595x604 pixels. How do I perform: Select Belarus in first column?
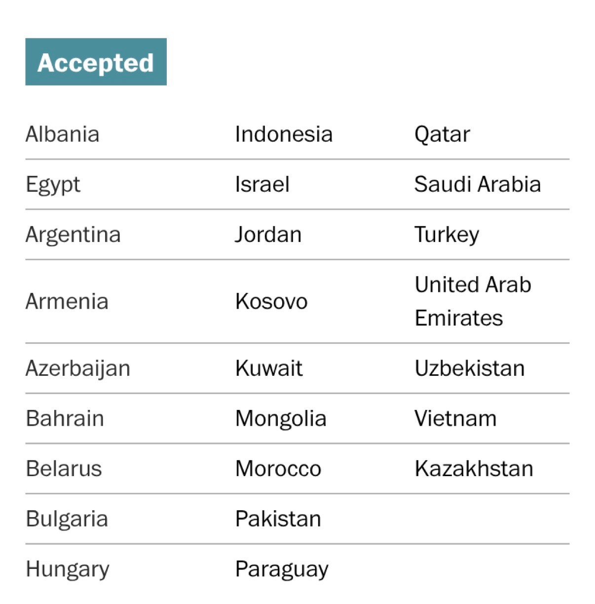pos(64,469)
